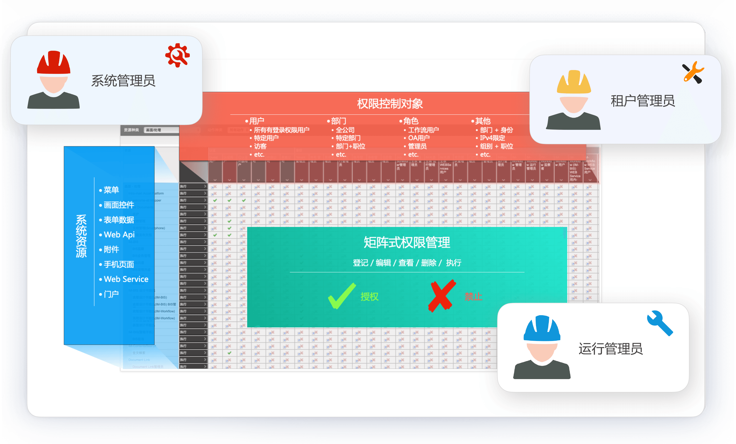
Task: Expand the 执行 arrow in the (Smartphone) row
Action: point(205,228)
